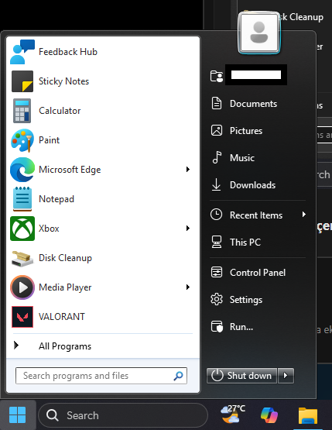Viewport: 332px width, 430px height.
Task: Open Control Panel icon
Action: click(x=217, y=272)
